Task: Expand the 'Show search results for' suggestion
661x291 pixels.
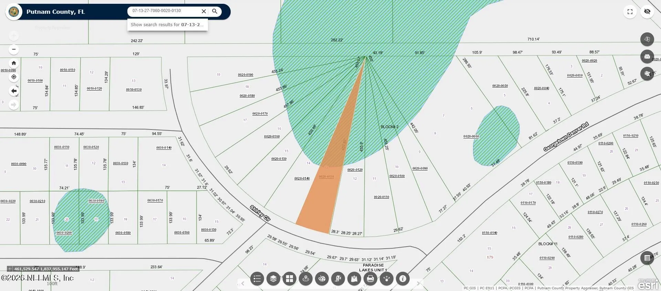Action: coord(167,25)
